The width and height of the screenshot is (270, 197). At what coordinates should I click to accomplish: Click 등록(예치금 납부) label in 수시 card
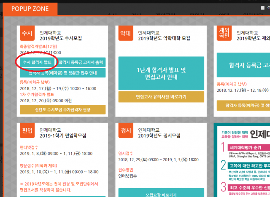click(35, 82)
